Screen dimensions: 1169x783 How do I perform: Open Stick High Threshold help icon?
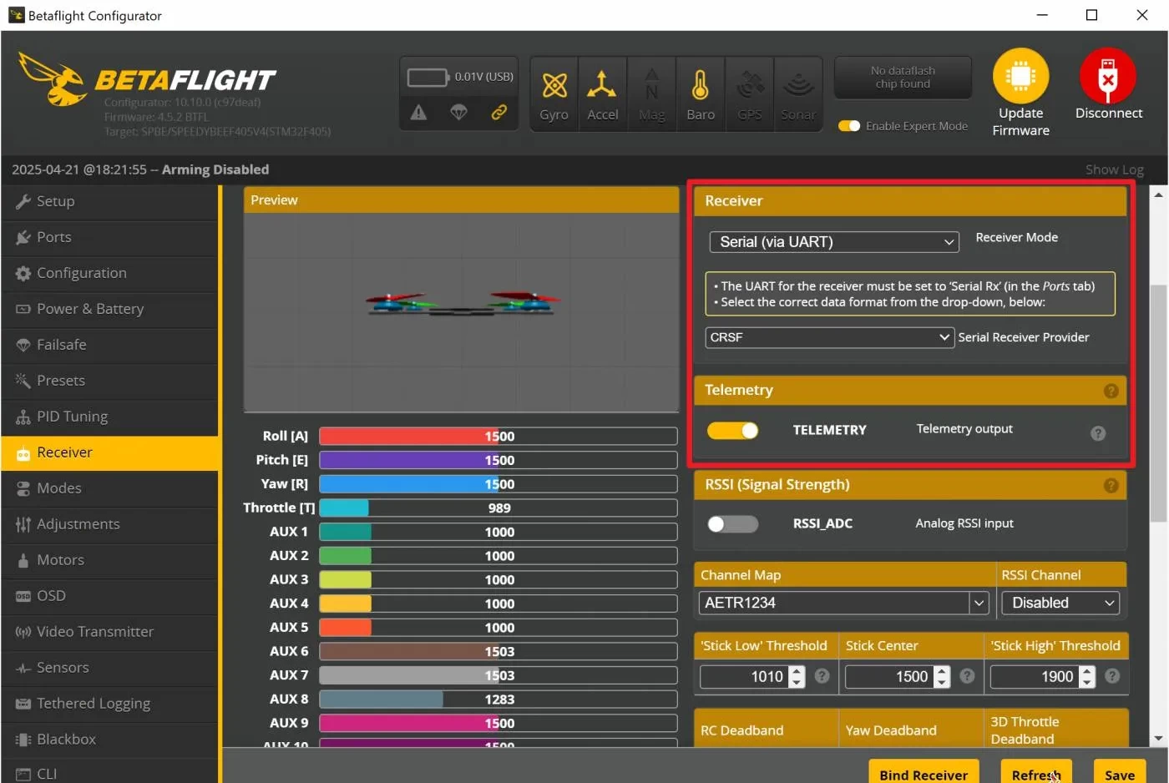tap(1112, 676)
